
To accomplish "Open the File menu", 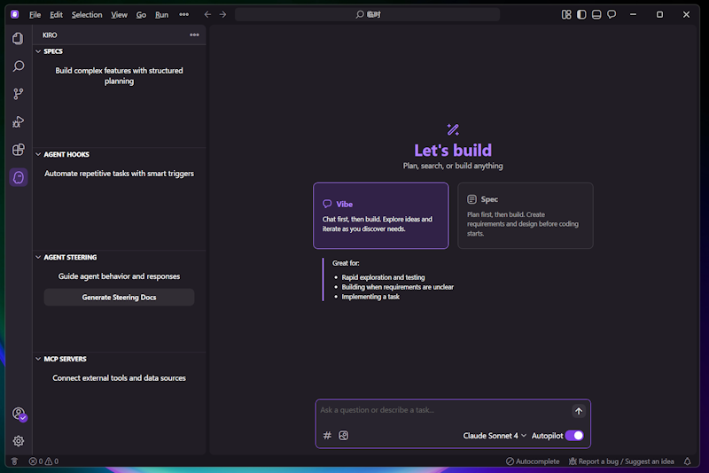I will click(x=35, y=15).
